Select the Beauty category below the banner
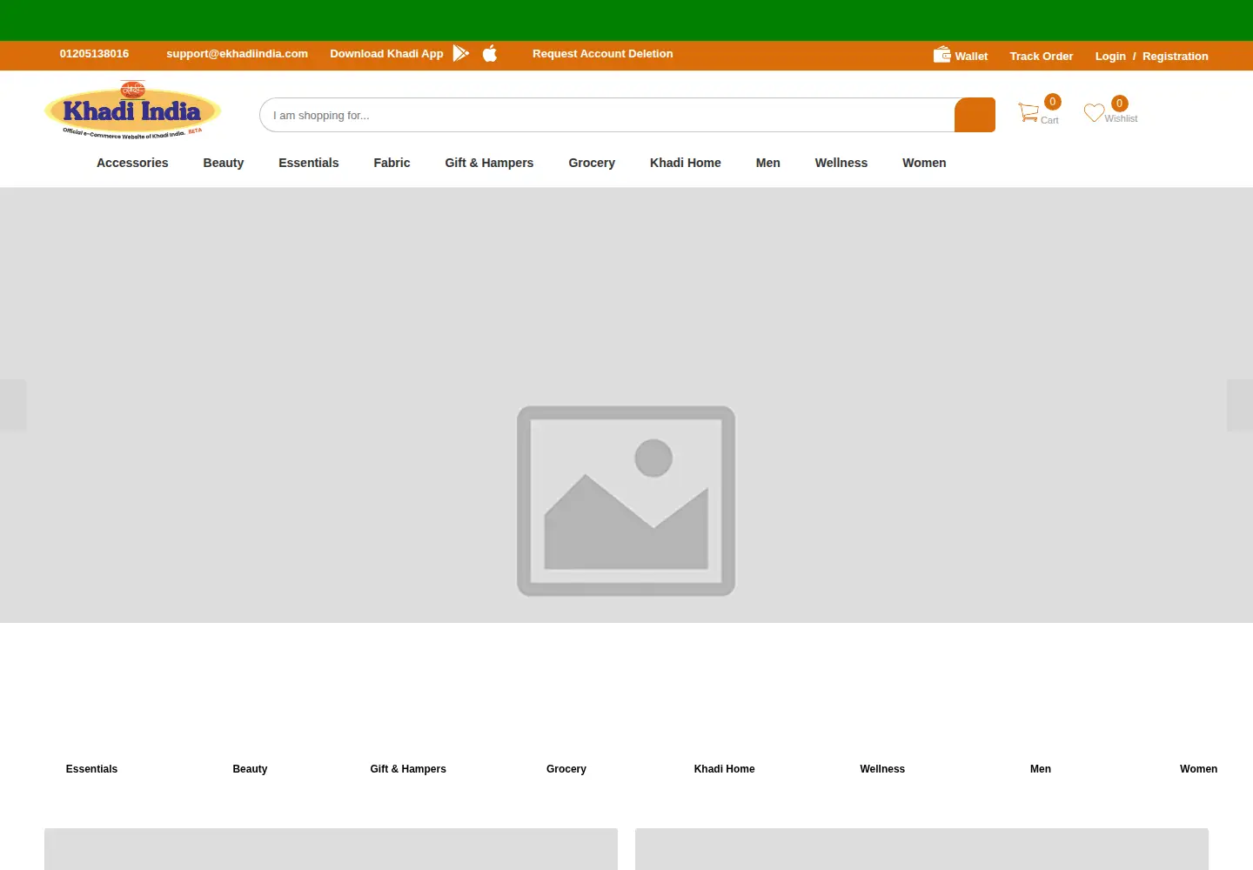 point(250,769)
